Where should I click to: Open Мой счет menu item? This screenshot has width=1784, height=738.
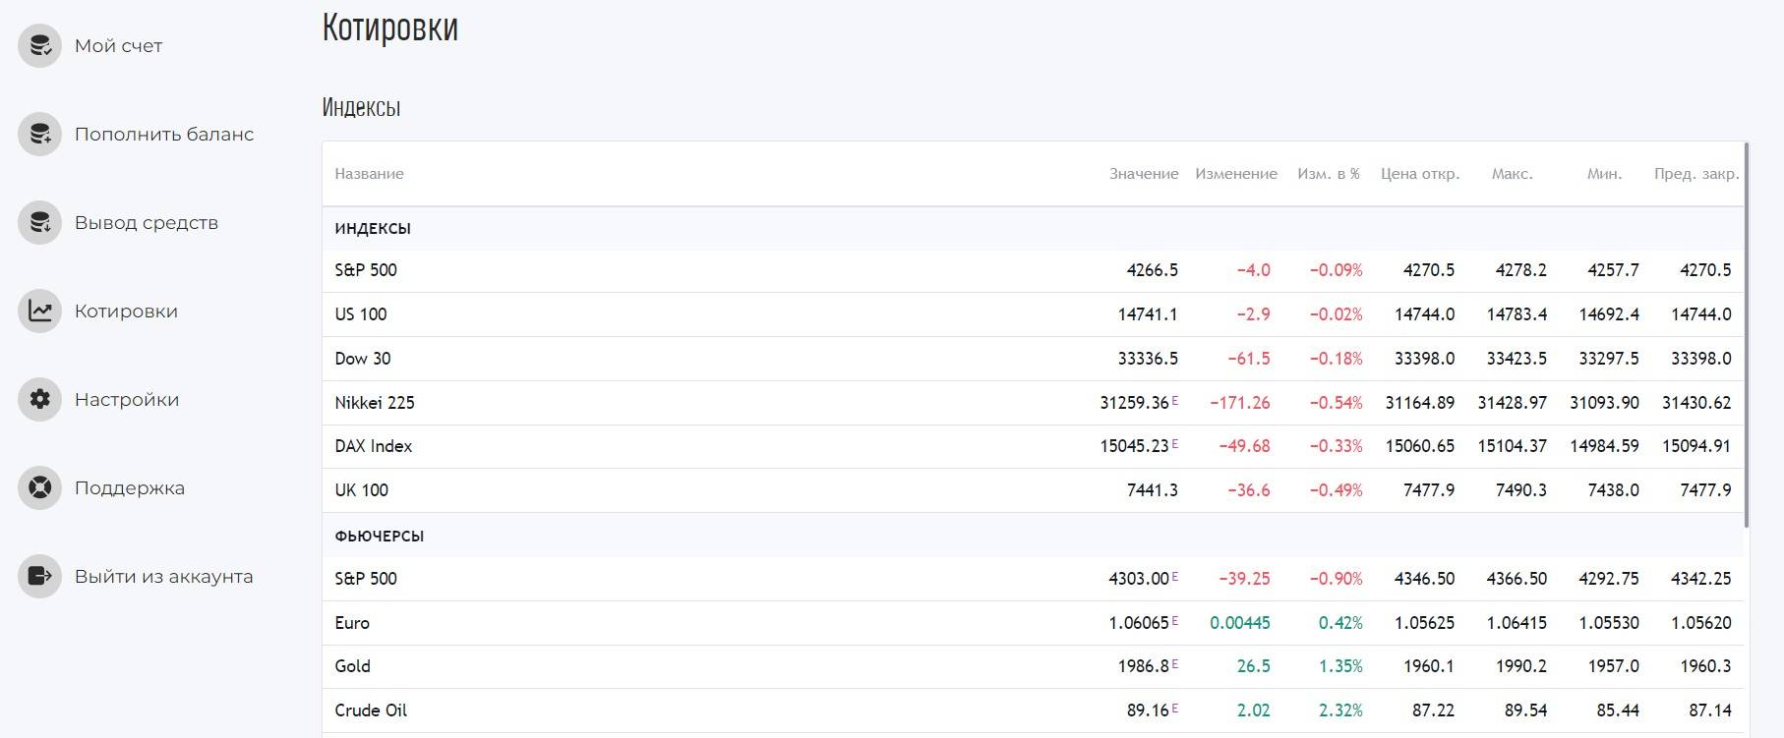(x=118, y=46)
